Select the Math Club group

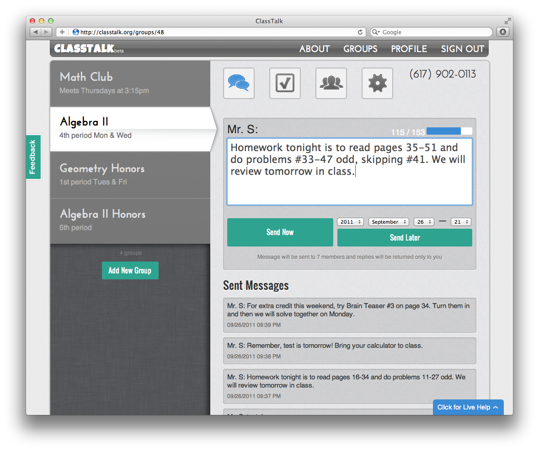coord(130,84)
